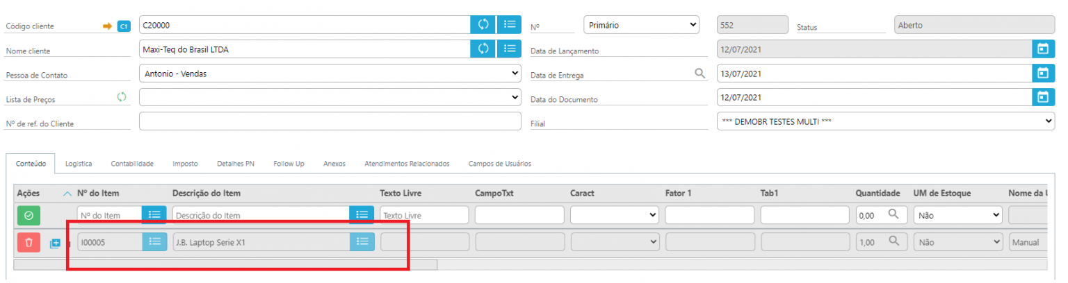
Task: Open calendar picker for Data de Entrega
Action: pos(1042,73)
